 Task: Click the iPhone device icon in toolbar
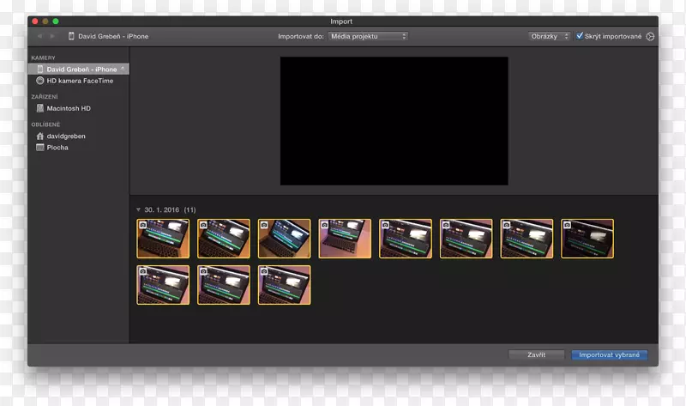(71, 36)
